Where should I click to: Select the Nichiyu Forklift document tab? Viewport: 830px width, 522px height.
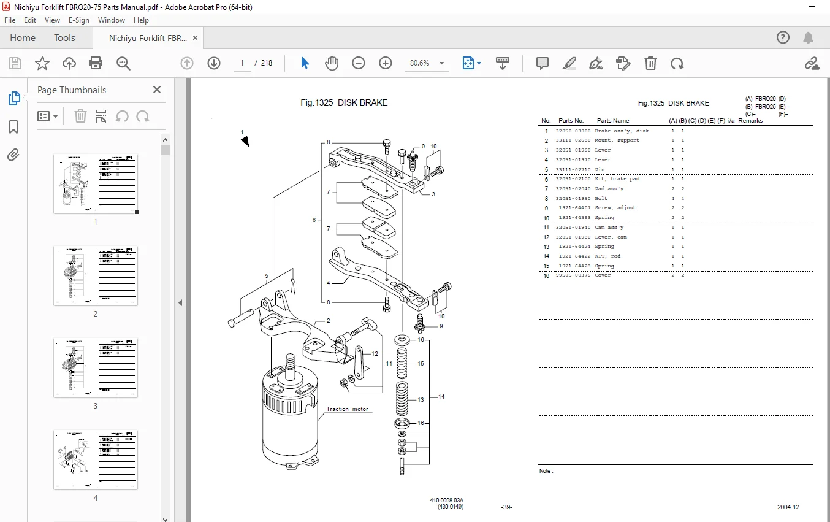coord(148,38)
